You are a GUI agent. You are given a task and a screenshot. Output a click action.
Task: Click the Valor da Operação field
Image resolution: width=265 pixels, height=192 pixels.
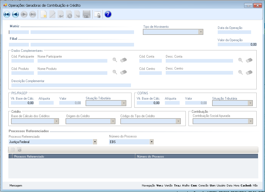tap(237, 44)
